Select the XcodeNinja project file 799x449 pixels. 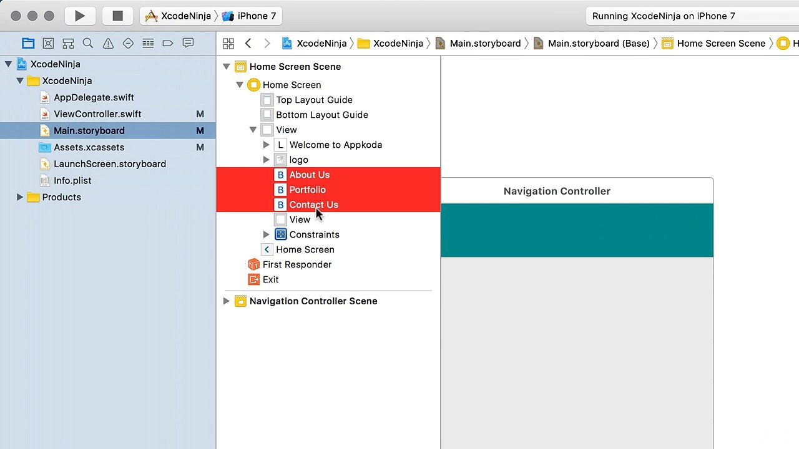[55, 64]
